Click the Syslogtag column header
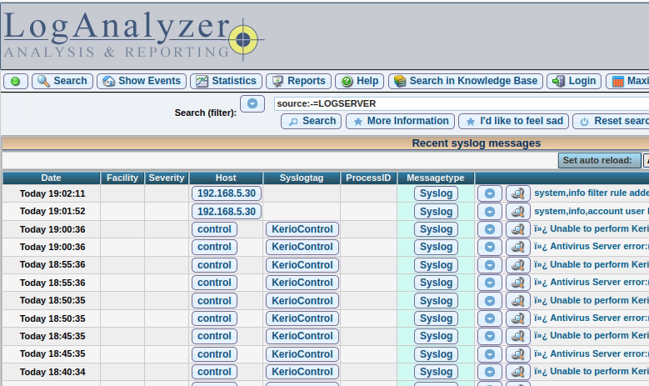The image size is (649, 386). (302, 178)
